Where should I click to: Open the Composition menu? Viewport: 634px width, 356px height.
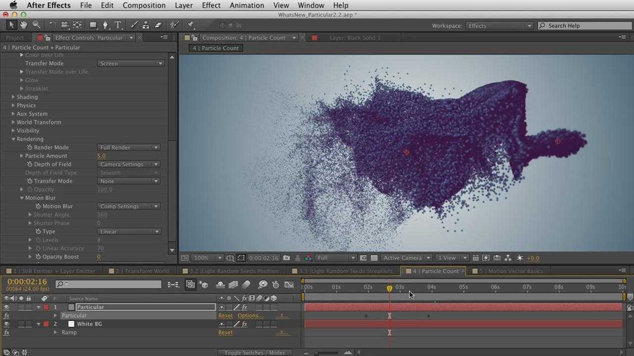(x=144, y=5)
